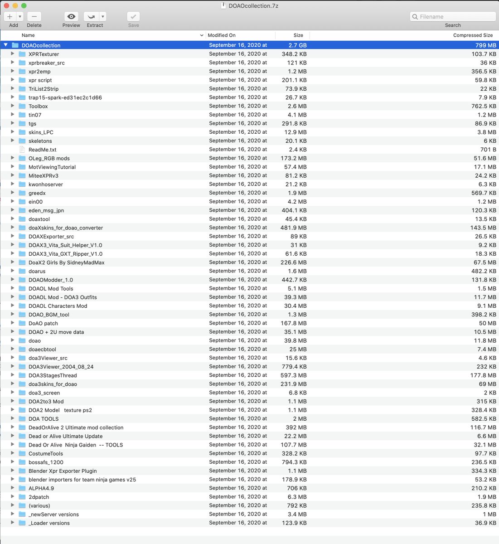Expand the DOA3StagesThread folder
Image resolution: width=499 pixels, height=544 pixels.
click(13, 375)
